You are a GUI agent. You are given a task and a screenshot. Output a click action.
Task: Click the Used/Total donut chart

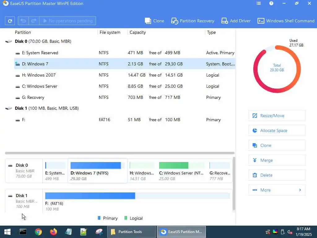[277, 69]
